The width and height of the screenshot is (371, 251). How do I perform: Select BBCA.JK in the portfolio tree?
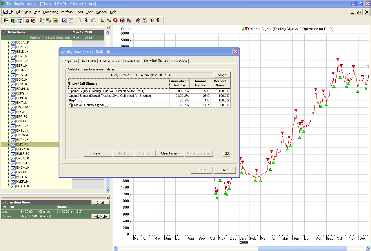pos(23,42)
